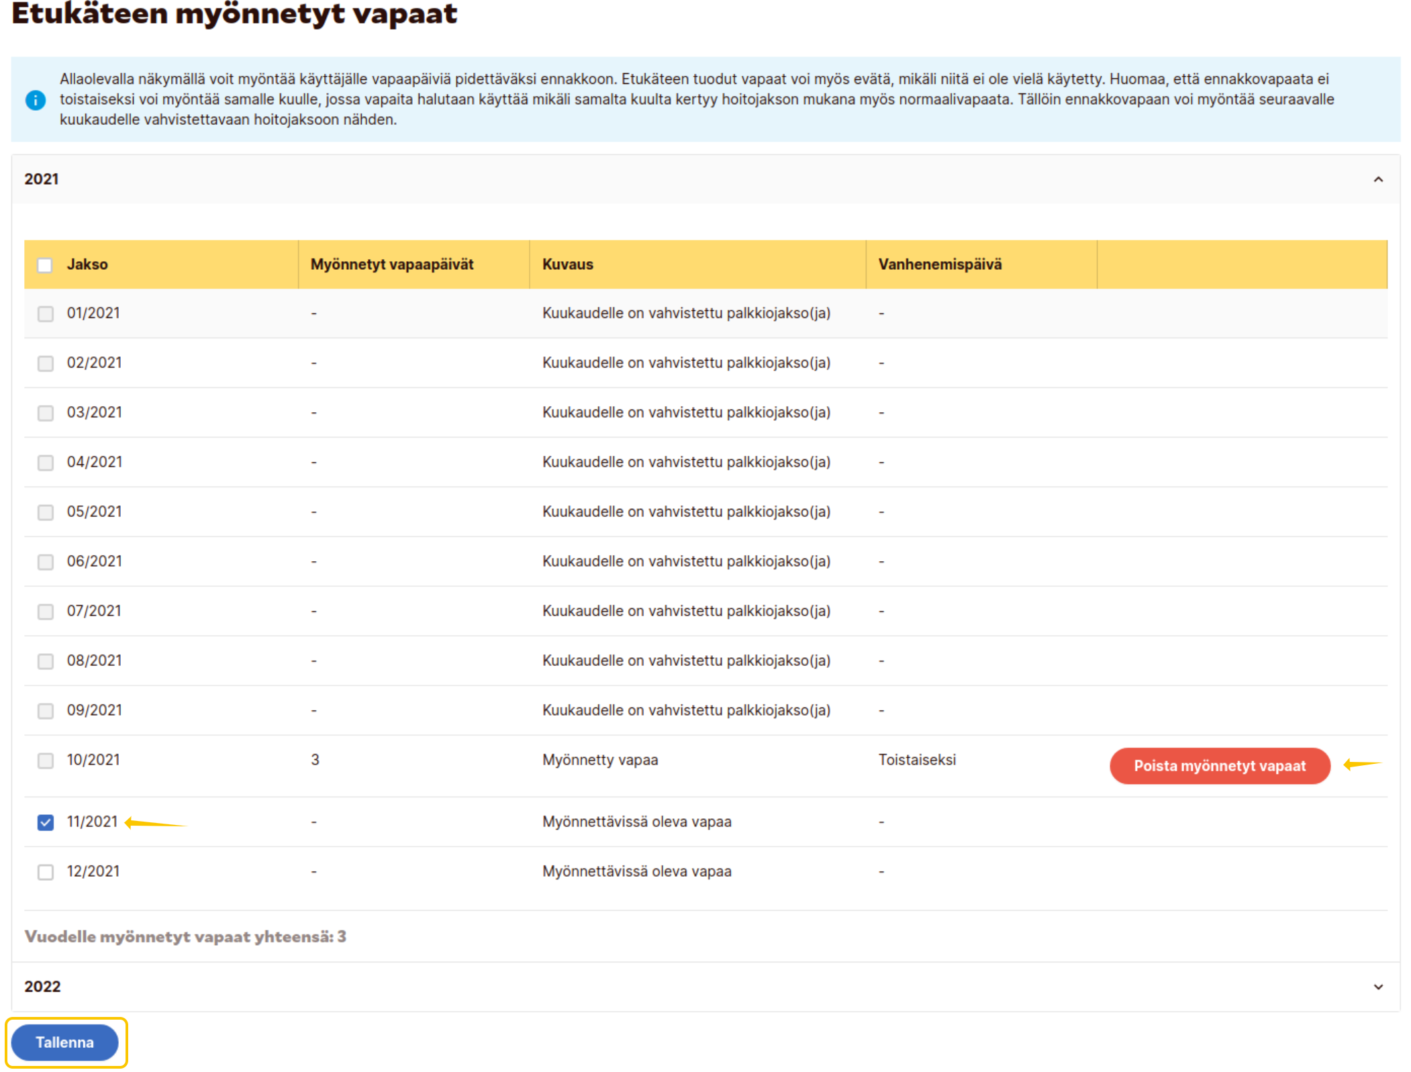This screenshot has width=1411, height=1072.
Task: Check the 12/2021 period checkbox
Action: (x=45, y=871)
